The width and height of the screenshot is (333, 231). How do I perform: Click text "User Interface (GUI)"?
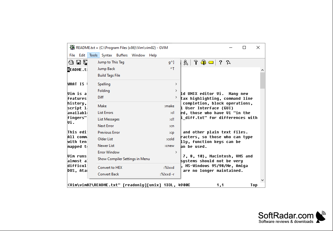point(209,108)
